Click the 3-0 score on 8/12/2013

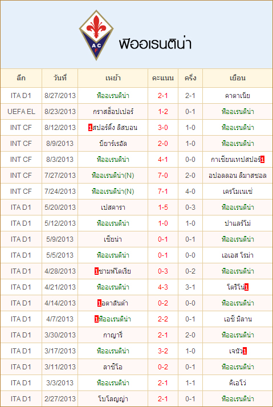(x=163, y=128)
